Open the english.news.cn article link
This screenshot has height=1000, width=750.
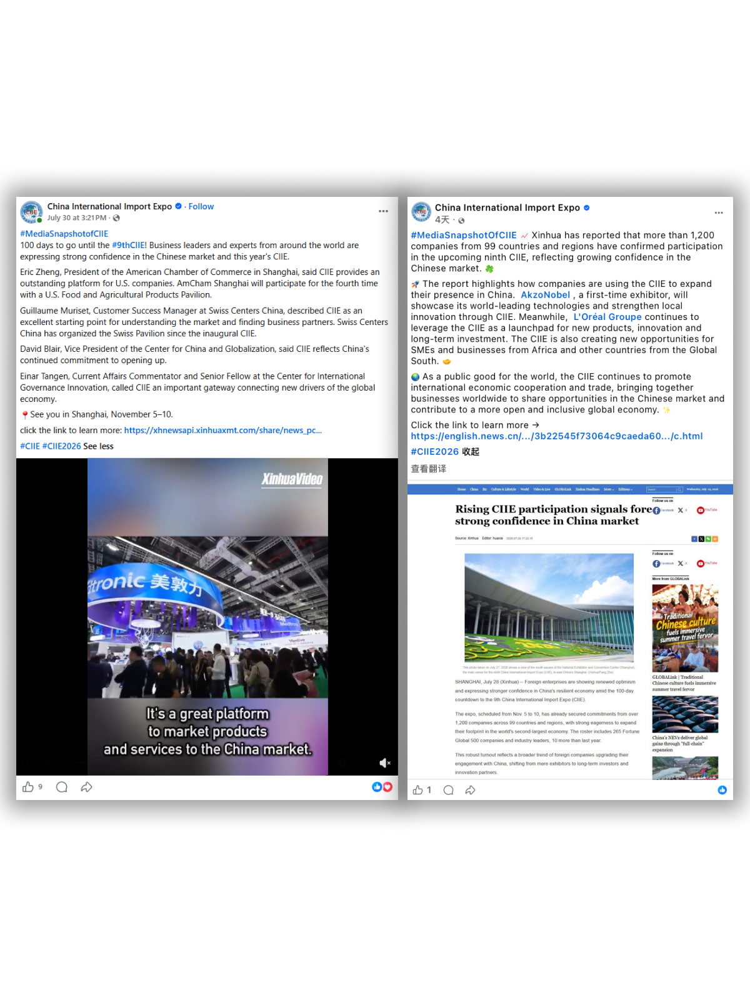(x=557, y=436)
